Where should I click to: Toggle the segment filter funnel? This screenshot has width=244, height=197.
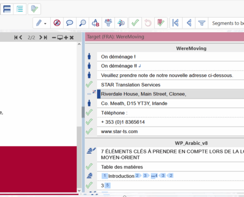point(202,23)
